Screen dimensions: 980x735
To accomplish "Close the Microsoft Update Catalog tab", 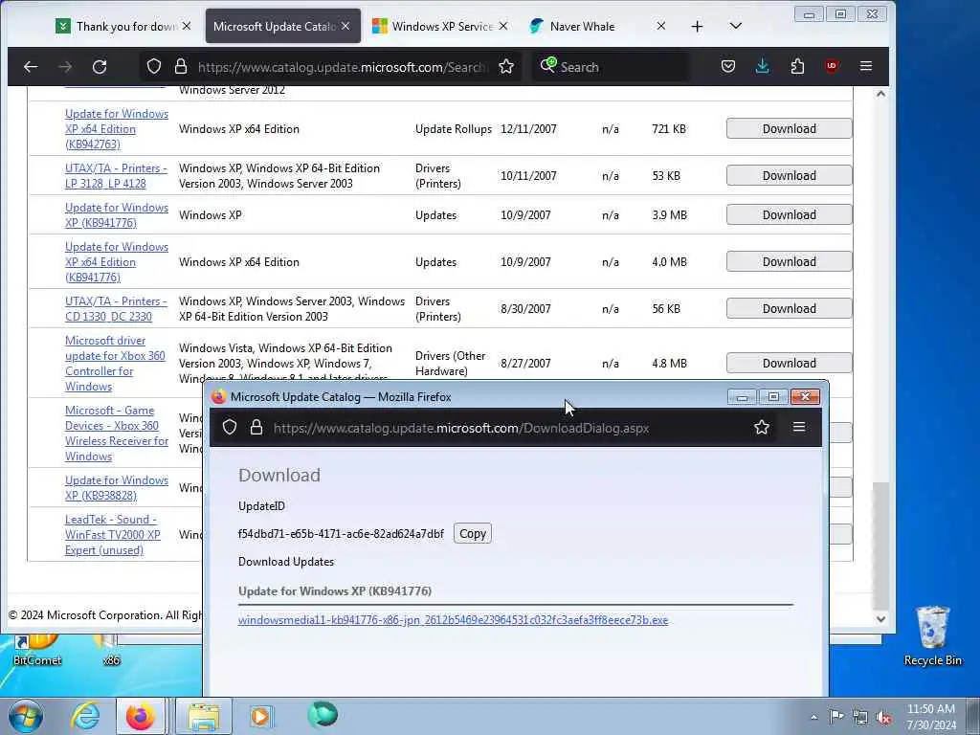I will pyautogui.click(x=345, y=26).
